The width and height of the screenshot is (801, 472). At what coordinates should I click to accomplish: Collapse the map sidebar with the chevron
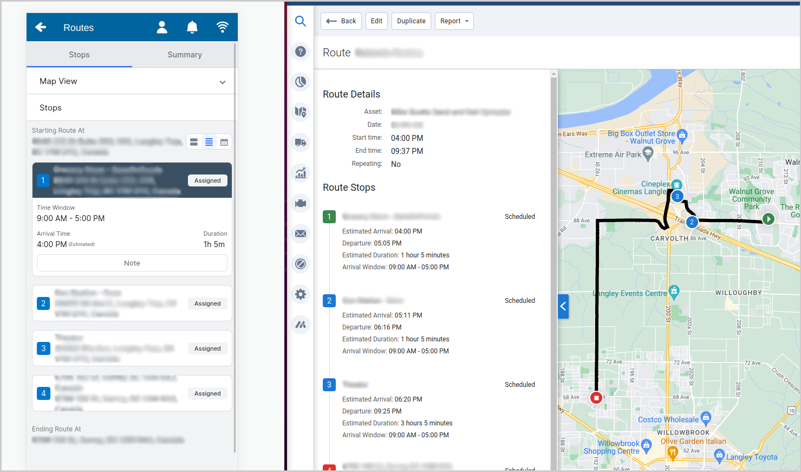(563, 306)
